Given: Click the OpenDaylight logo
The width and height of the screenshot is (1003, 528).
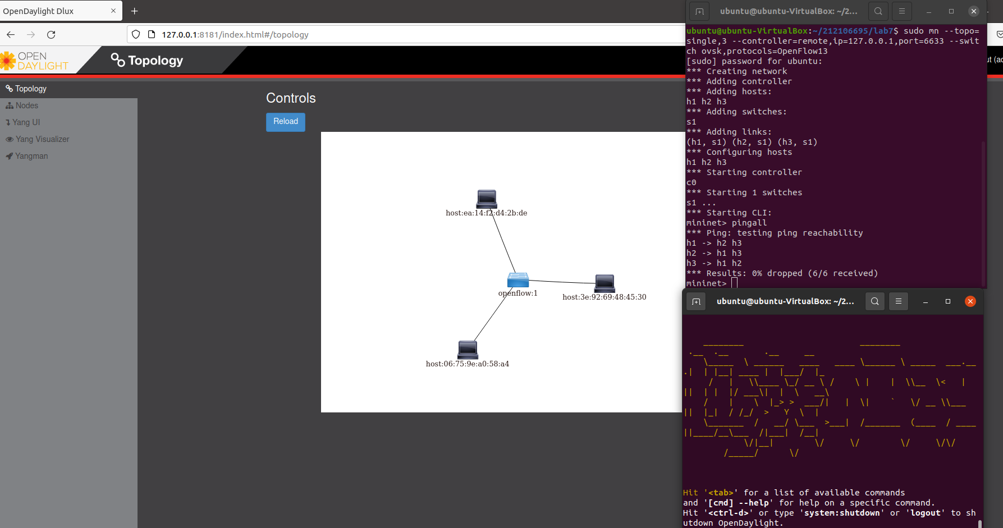Looking at the screenshot, I should (x=35, y=61).
